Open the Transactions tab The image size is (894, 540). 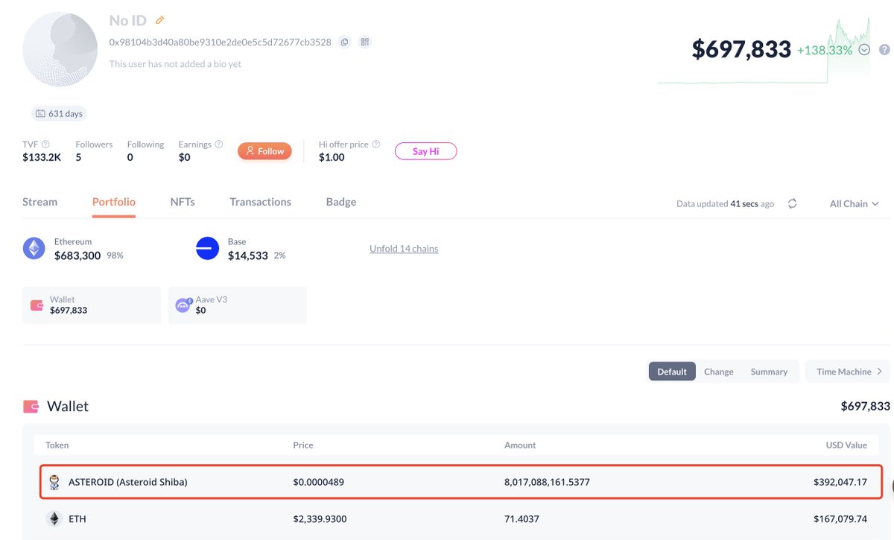260,202
